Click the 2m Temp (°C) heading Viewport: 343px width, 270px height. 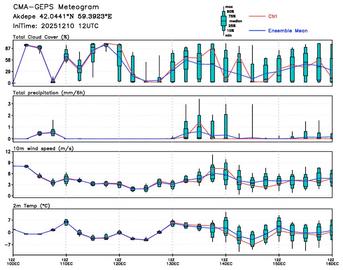(x=32, y=206)
